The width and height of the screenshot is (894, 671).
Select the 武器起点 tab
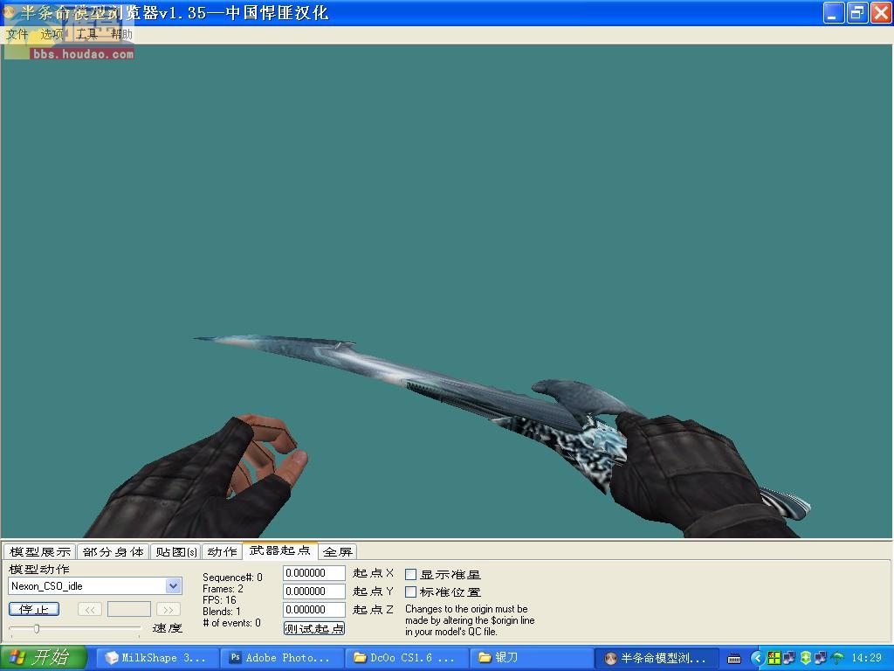click(280, 550)
